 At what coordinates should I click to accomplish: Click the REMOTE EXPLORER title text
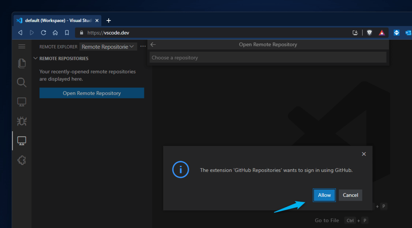click(x=58, y=47)
